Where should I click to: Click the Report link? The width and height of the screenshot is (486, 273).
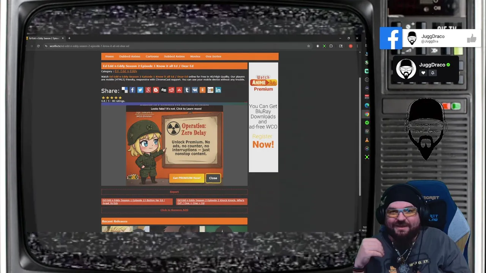pyautogui.click(x=174, y=192)
